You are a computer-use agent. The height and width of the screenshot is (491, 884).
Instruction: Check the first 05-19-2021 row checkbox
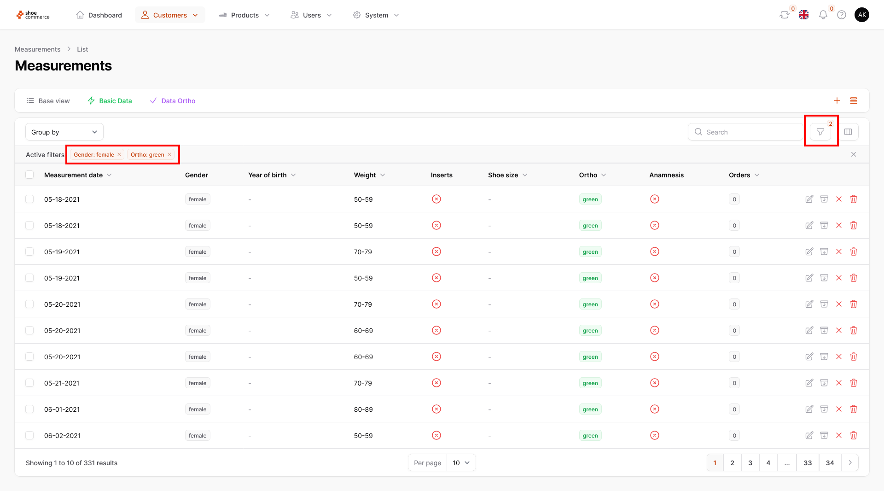[x=29, y=252]
